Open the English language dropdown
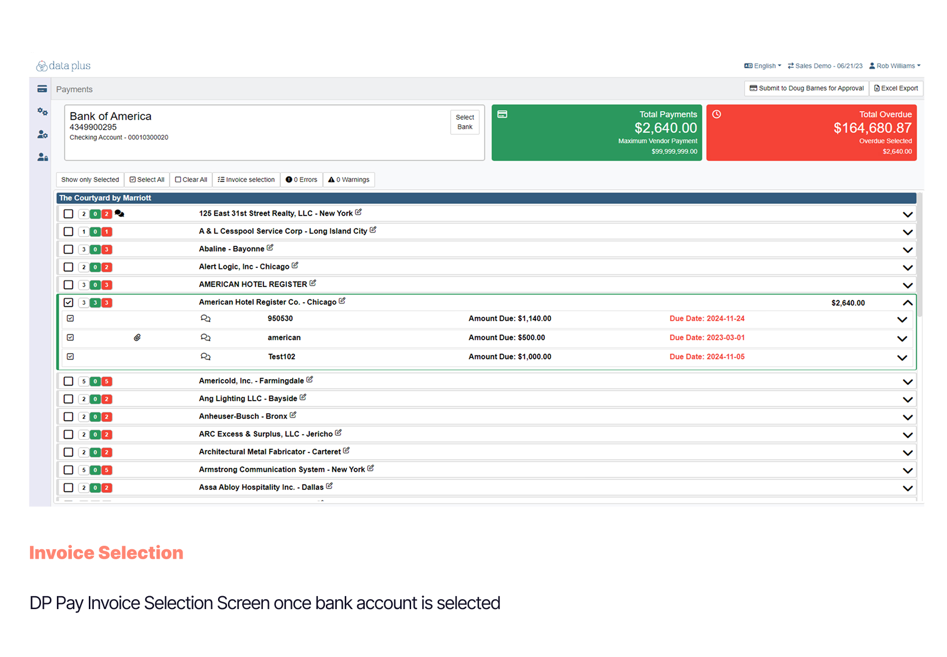Image resolution: width=947 pixels, height=657 pixels. click(763, 66)
